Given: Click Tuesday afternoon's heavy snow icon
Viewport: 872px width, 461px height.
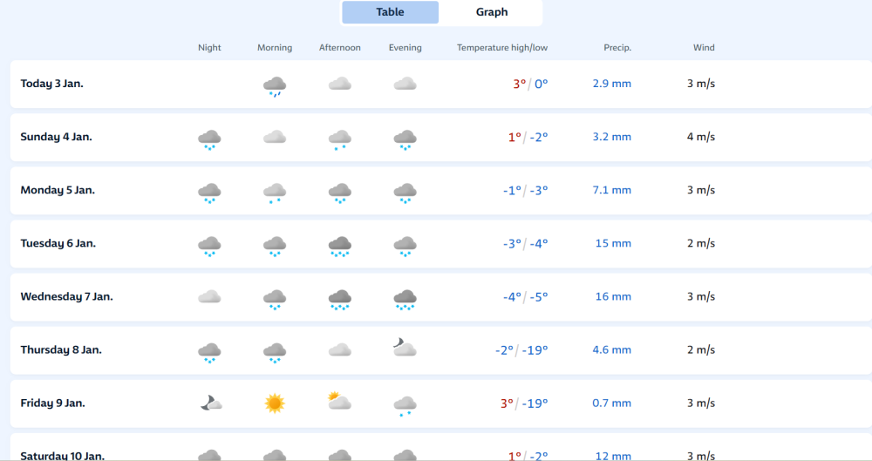Looking at the screenshot, I should click(x=339, y=246).
